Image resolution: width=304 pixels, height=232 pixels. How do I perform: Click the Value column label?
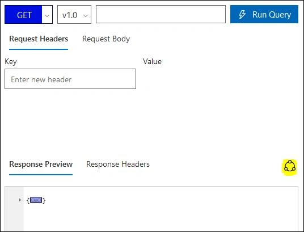(x=152, y=61)
